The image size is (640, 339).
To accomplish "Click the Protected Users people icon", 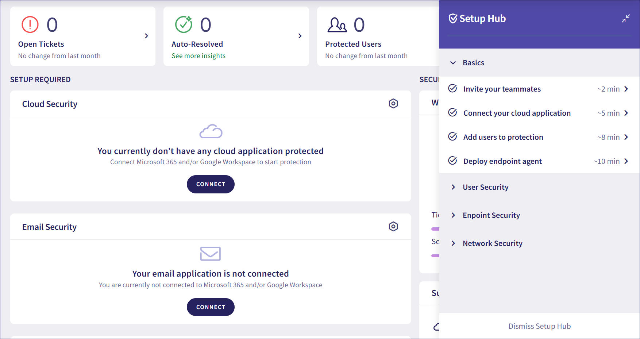I will pyautogui.click(x=337, y=25).
